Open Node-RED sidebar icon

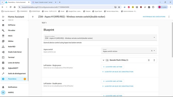click(x=3, y=47)
